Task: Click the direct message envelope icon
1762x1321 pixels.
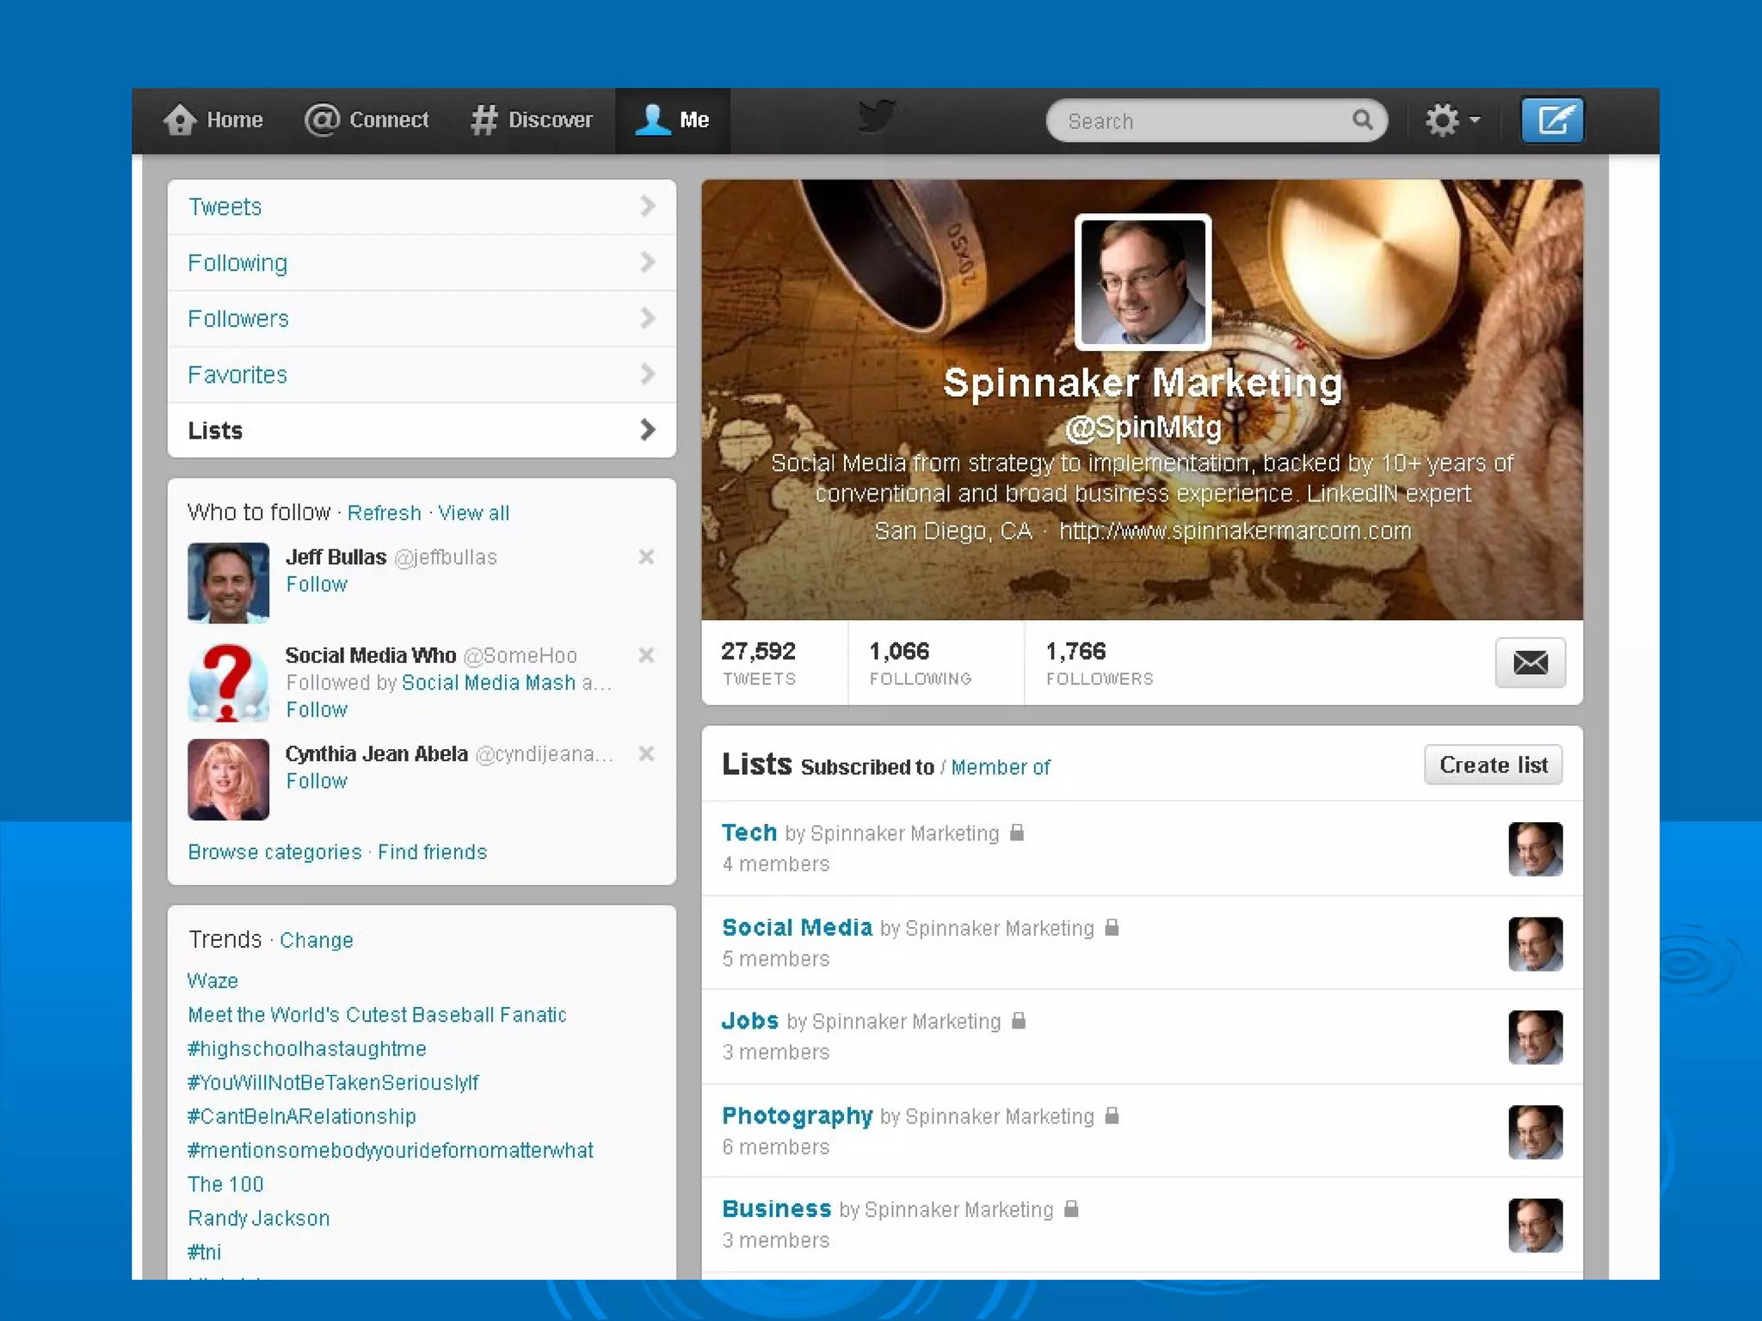Action: 1530,662
